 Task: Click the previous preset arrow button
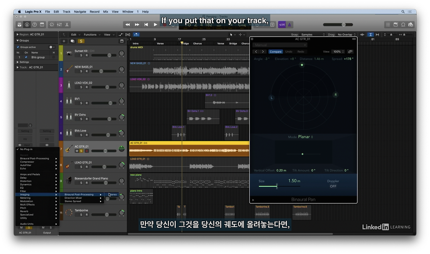(256, 52)
